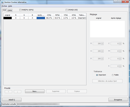Click the priority down arrow button

pyautogui.click(x=17, y=92)
